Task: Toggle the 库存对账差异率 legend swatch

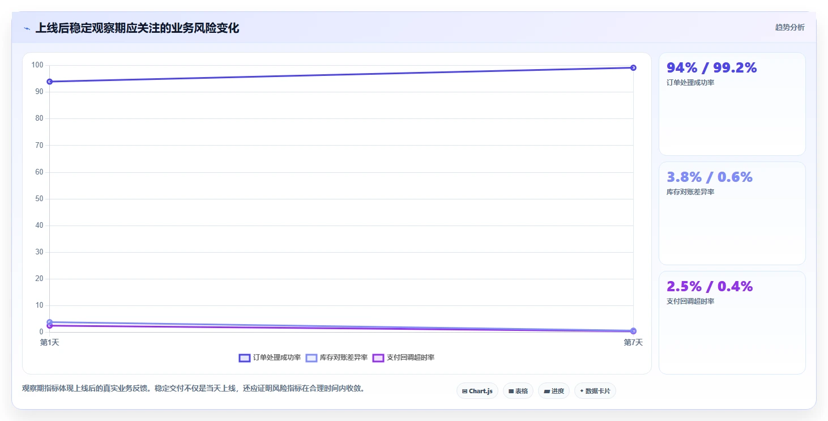Action: click(311, 358)
